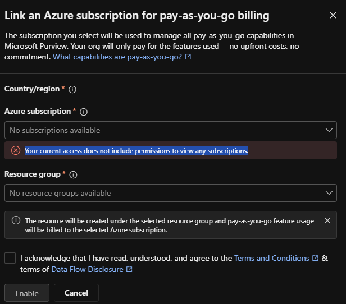Click the Enable button
The image size is (346, 304).
[x=27, y=293]
